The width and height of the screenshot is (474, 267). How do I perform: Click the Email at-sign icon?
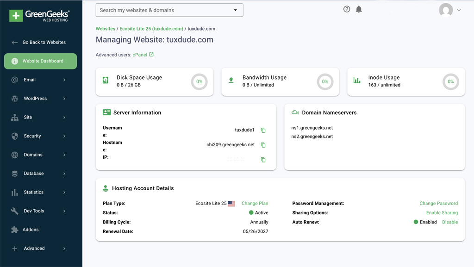click(x=14, y=80)
